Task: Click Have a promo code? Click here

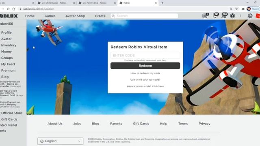Action: [x=145, y=86]
